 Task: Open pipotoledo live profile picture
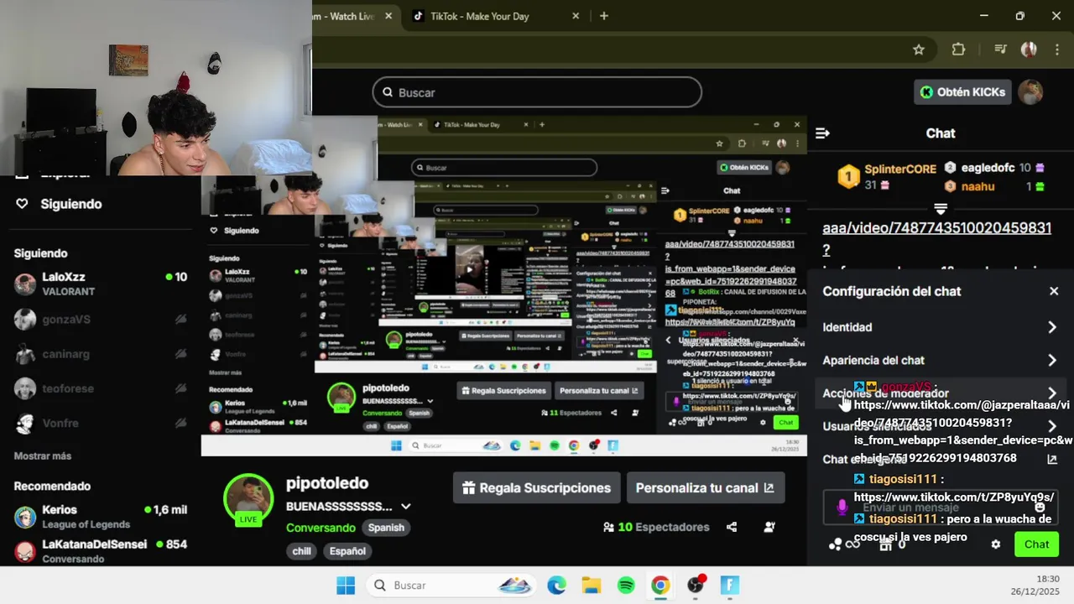(248, 499)
